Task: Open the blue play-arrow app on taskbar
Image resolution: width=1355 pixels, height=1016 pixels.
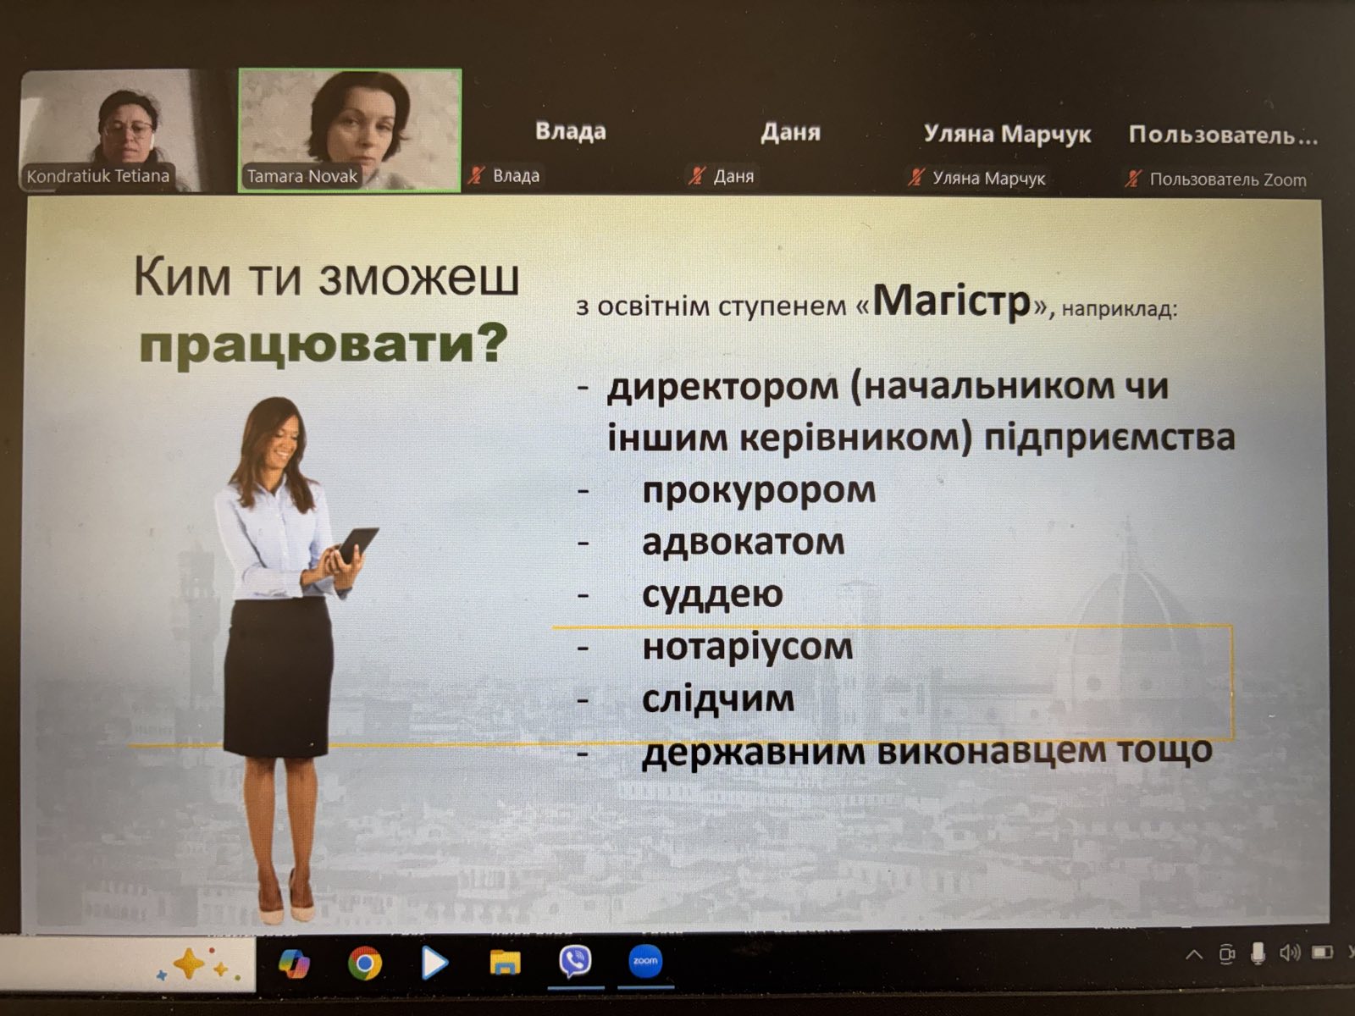Action: (x=434, y=963)
